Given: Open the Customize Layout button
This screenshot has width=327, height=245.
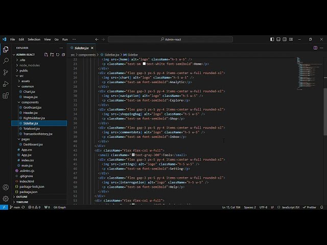Looking at the screenshot, I should 291,39.
